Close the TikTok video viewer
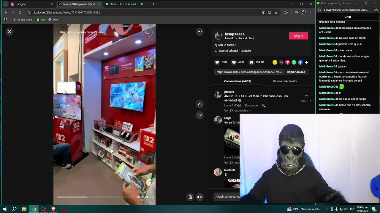 (9, 32)
